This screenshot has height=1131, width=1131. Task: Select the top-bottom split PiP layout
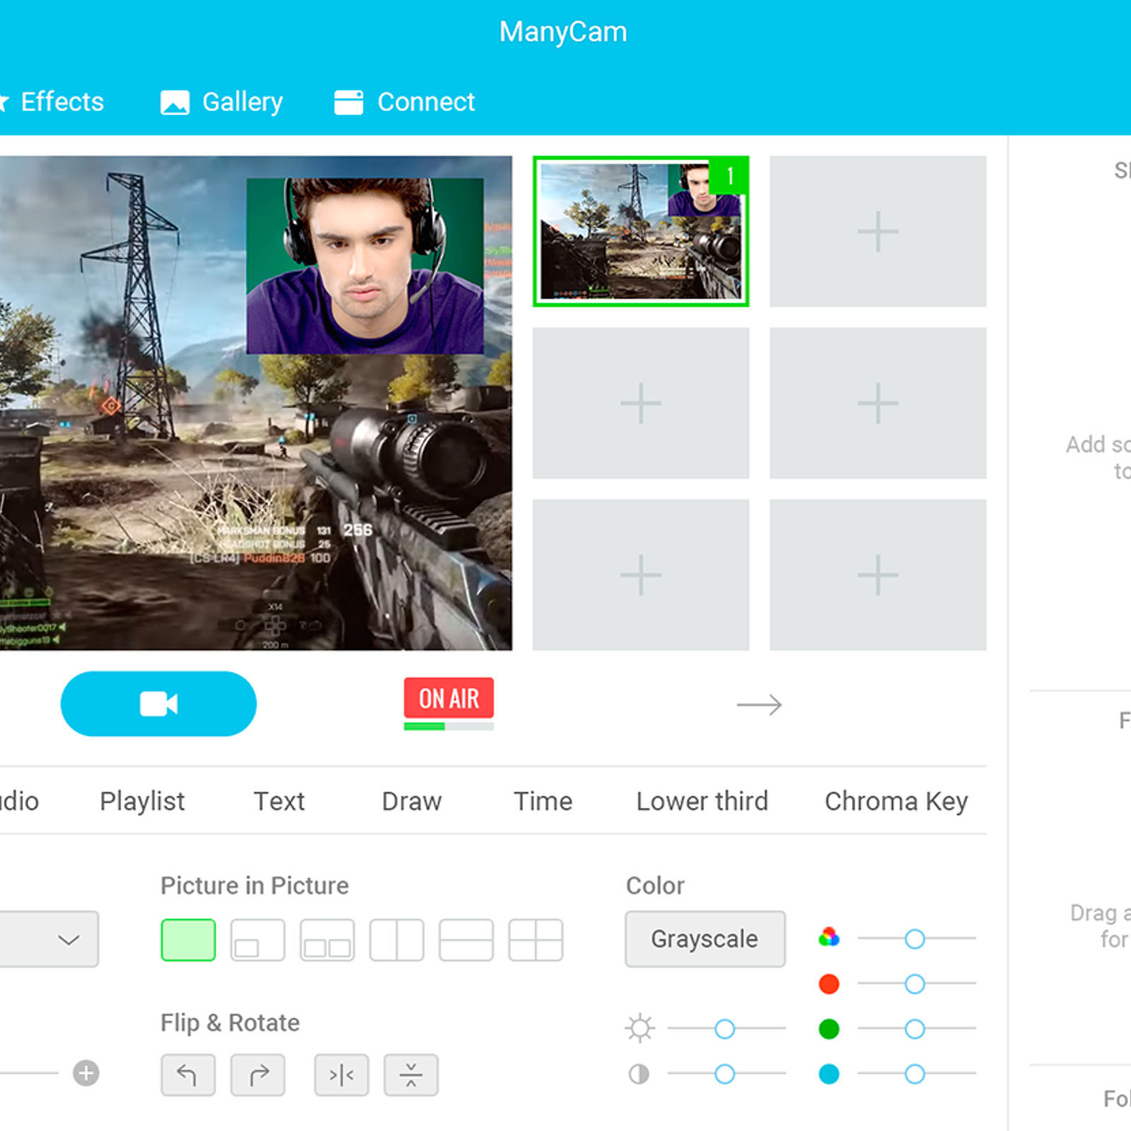(466, 939)
